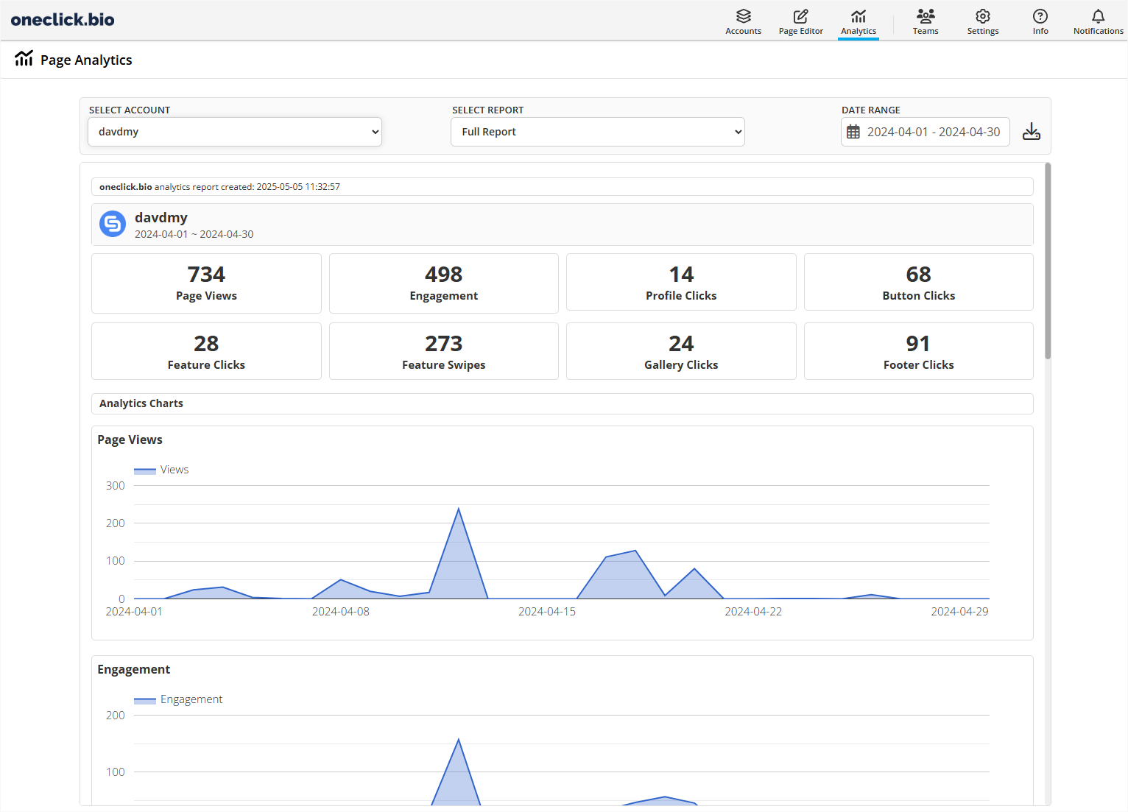
Task: Click the 28 Feature Clicks card
Action: (206, 351)
